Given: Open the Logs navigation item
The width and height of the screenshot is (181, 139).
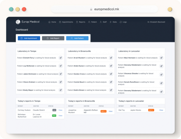Looking at the screenshot, I should 123,22.
